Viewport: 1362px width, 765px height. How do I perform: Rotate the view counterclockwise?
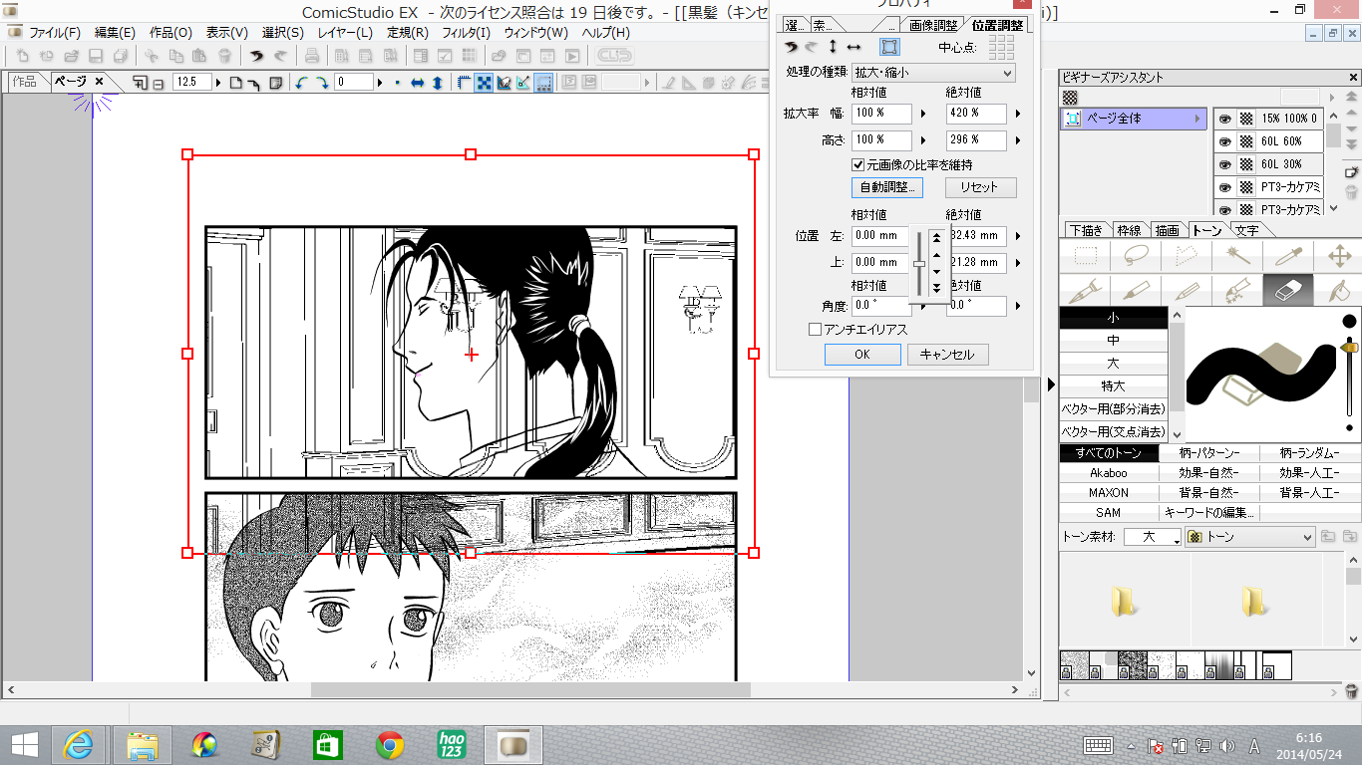point(301,83)
